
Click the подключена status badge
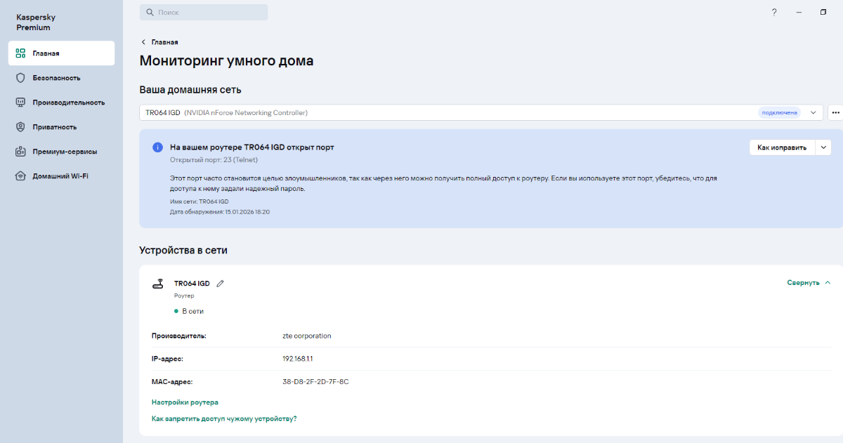[x=780, y=112]
